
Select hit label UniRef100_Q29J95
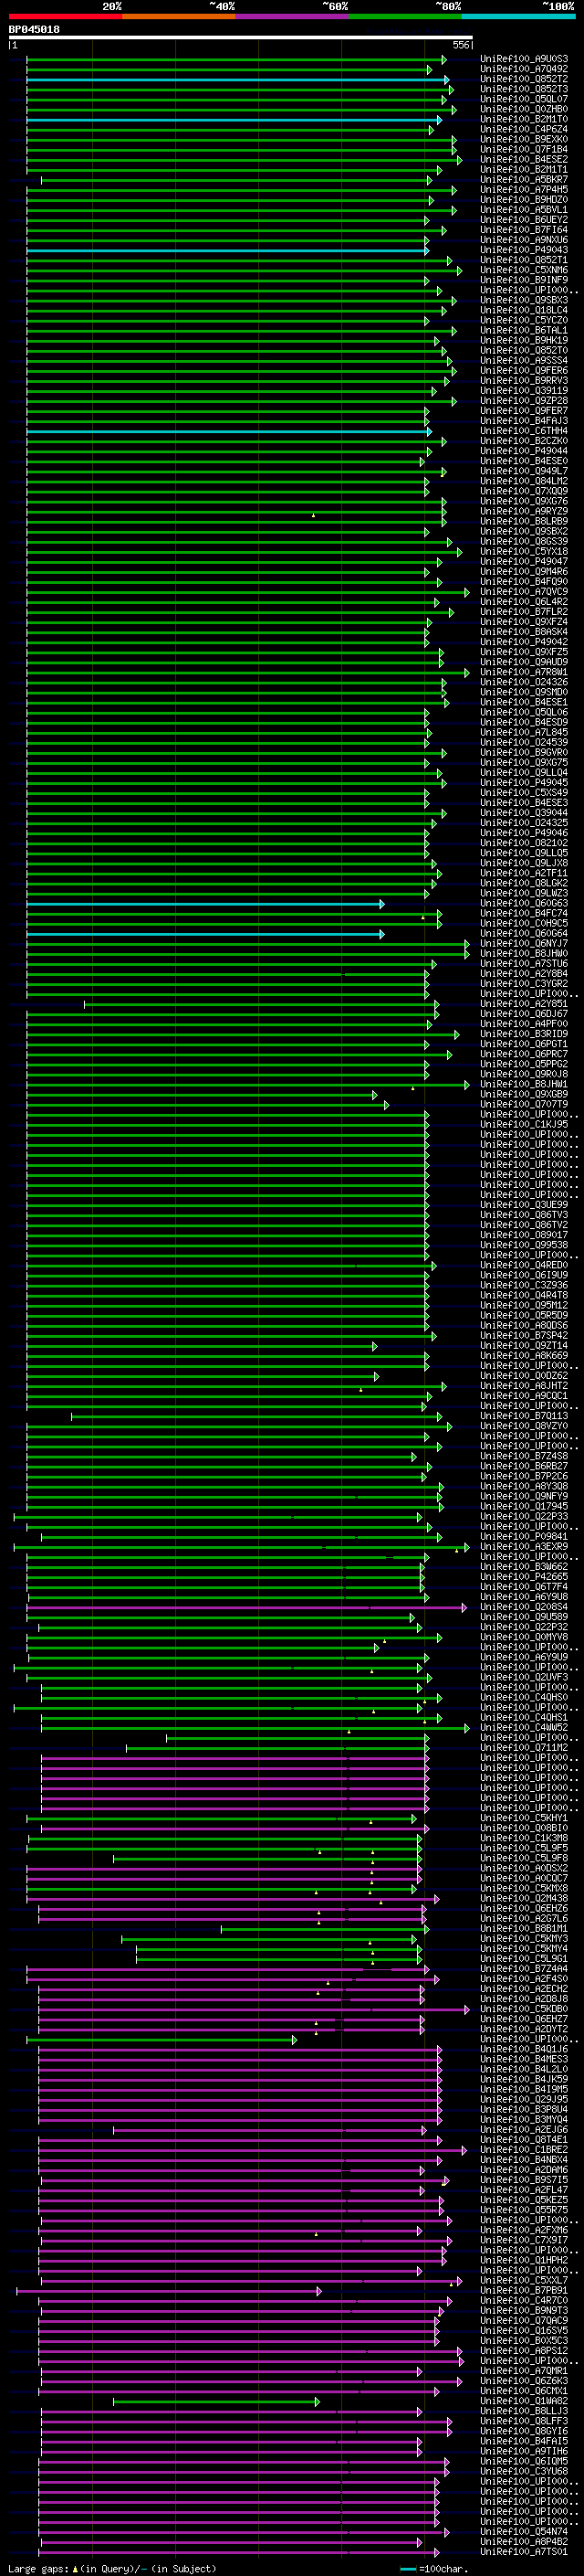(524, 2099)
